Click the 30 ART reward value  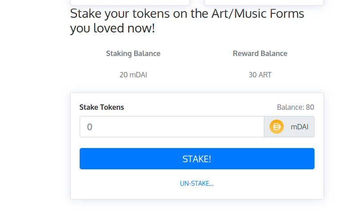click(260, 75)
